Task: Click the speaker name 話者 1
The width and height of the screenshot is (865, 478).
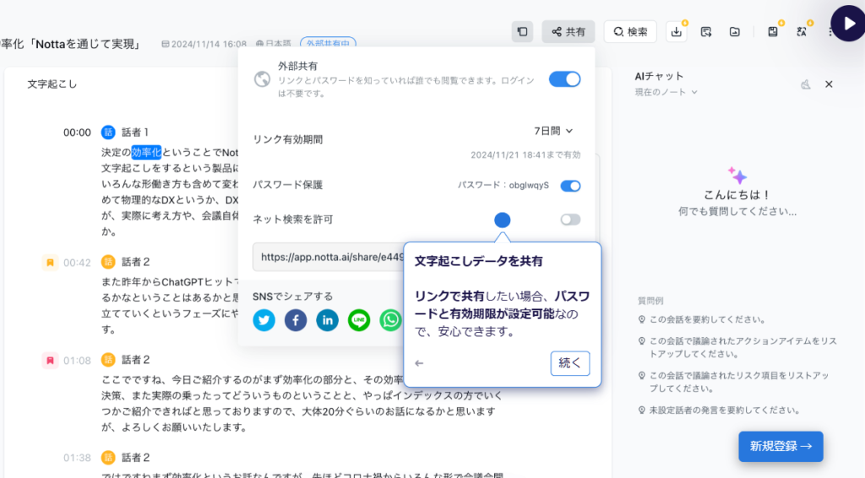Action: (x=135, y=133)
